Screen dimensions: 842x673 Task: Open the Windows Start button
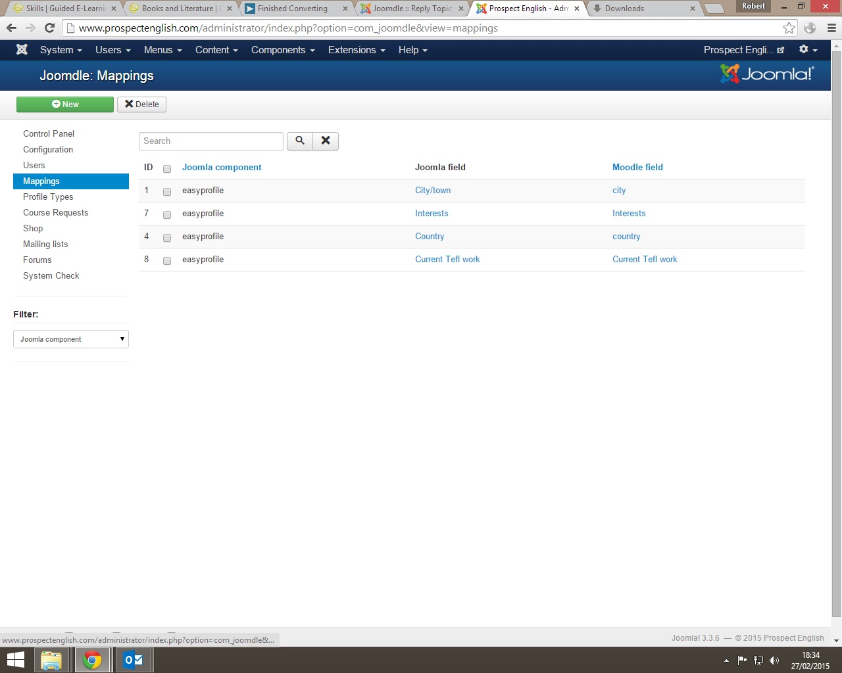click(15, 660)
